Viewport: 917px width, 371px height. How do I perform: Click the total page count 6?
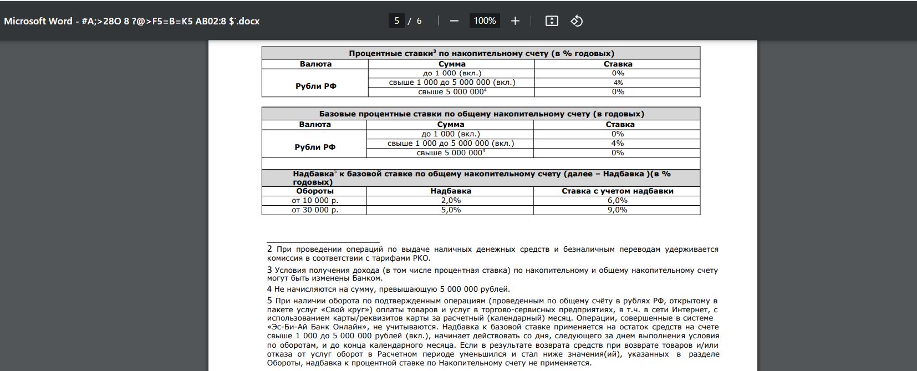(x=419, y=21)
